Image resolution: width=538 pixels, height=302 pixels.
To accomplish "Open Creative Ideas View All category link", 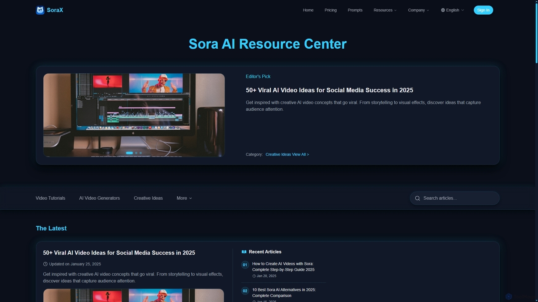I will 287,154.
